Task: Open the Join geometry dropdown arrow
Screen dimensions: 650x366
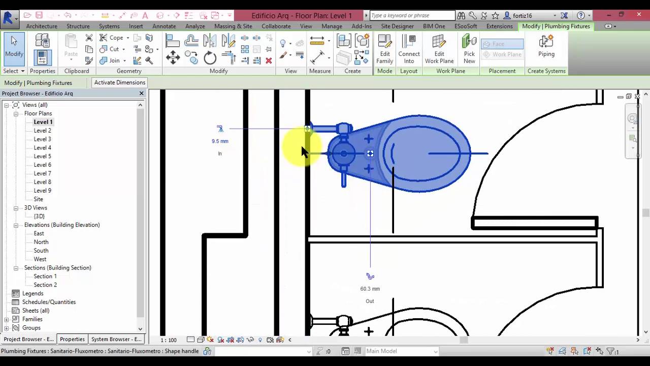Action: (125, 61)
